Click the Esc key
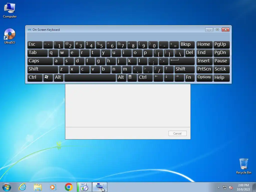256x192 pixels. click(35, 45)
